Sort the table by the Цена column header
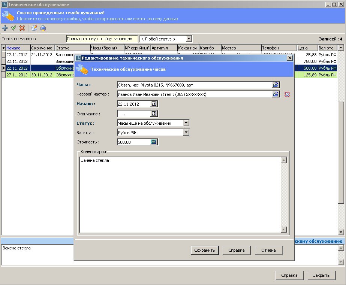 (307, 48)
